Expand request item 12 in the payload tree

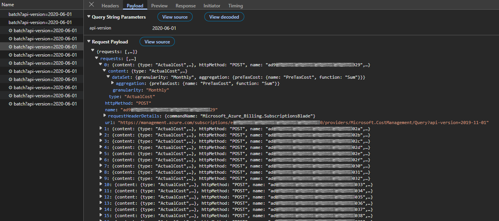click(101, 197)
